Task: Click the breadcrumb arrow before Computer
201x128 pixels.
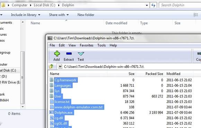Action: (x=9, y=5)
